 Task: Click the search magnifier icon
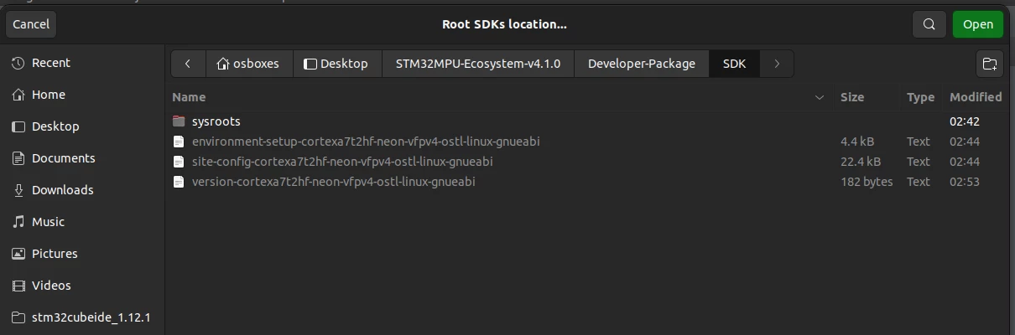[x=929, y=24]
